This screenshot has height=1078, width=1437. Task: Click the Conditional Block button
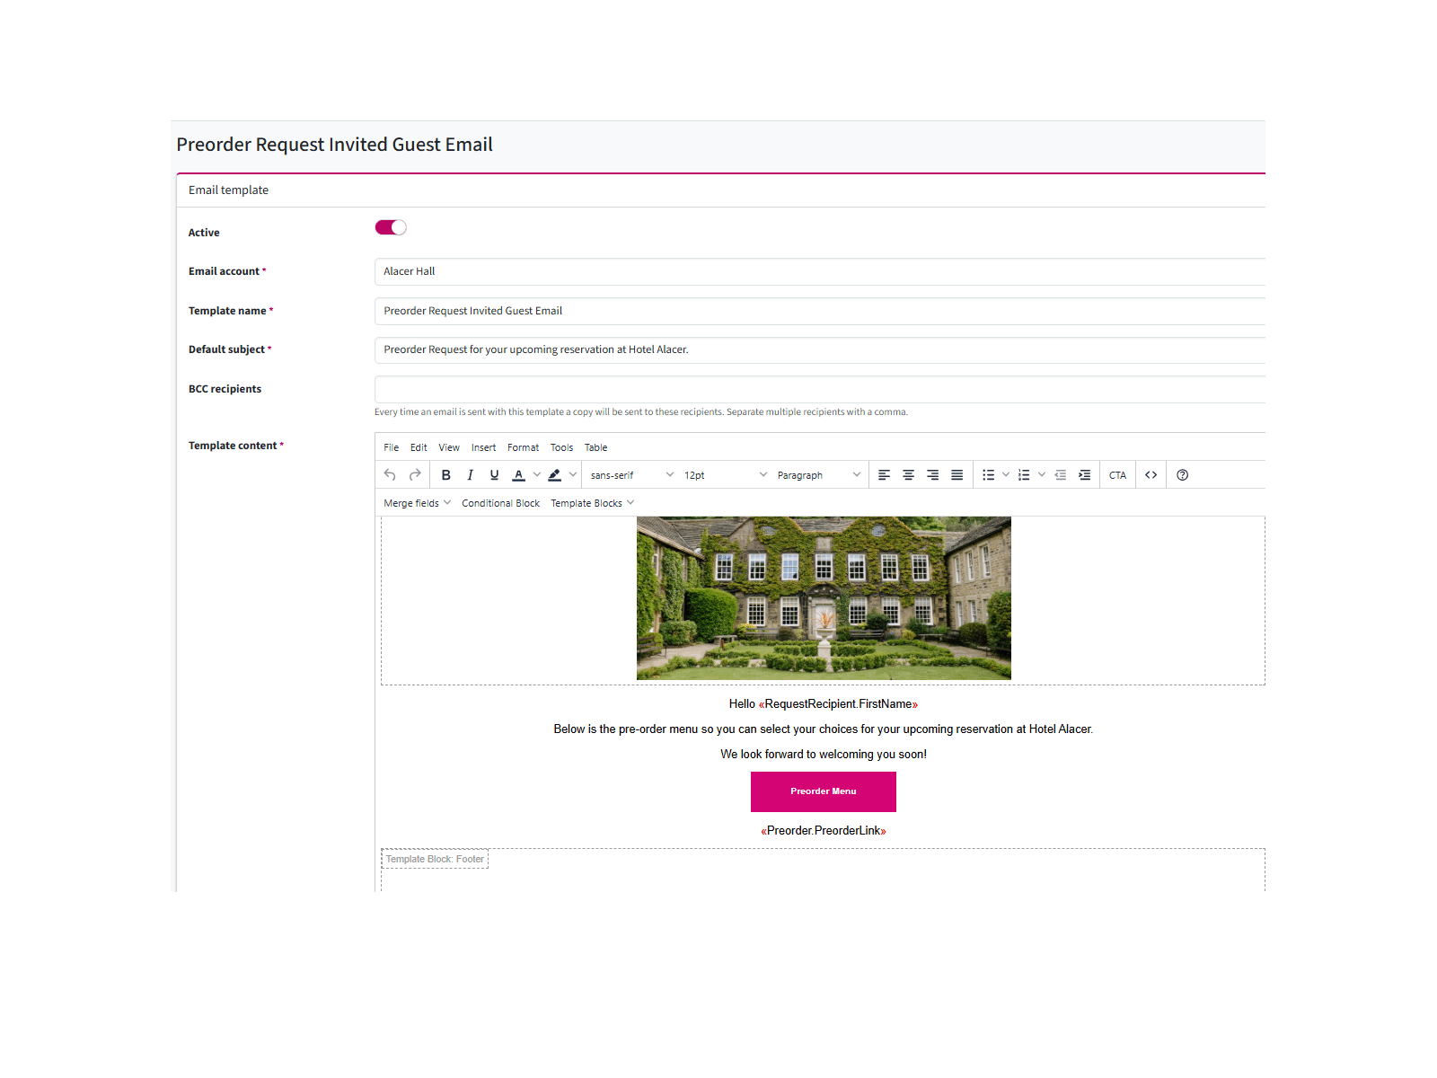[500, 503]
